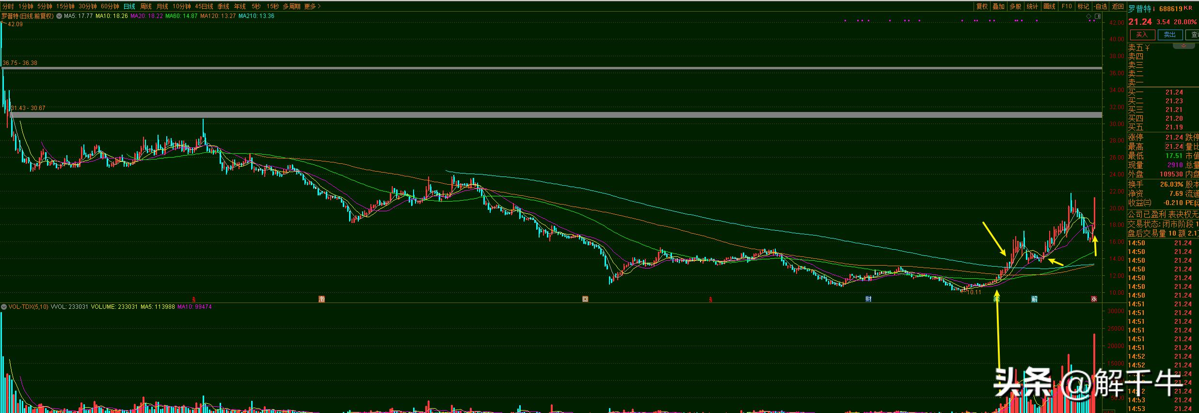
Task: Click the 10.11 low price label
Action: [974, 292]
